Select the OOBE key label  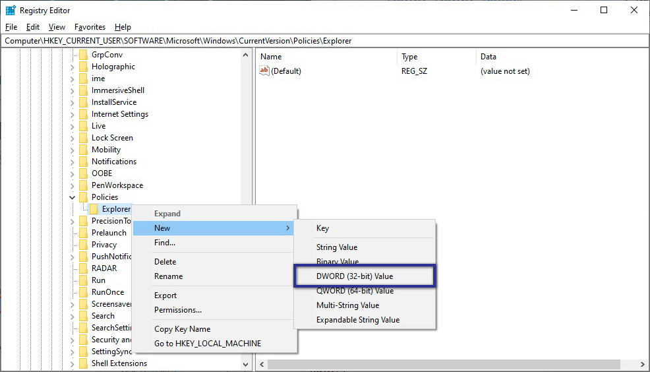tap(102, 173)
